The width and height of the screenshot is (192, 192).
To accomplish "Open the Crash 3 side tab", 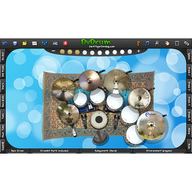I will pos(189,101).
